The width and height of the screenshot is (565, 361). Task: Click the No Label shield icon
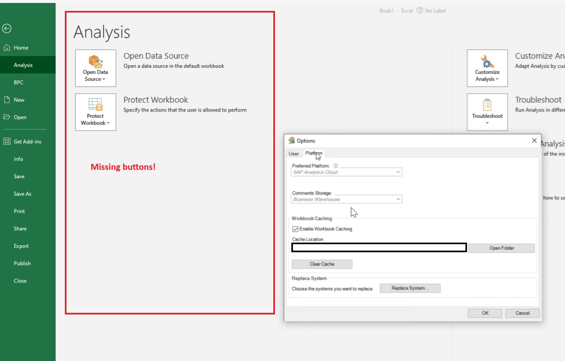[420, 11]
